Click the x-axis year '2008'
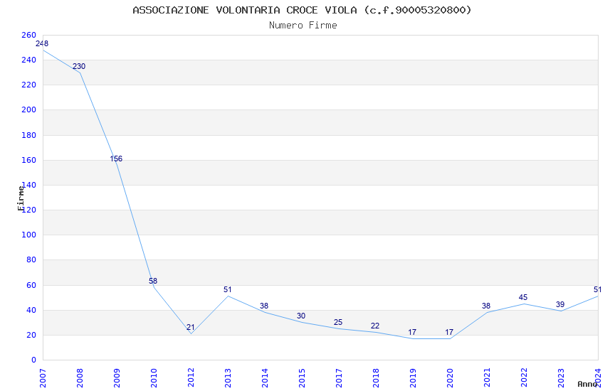This screenshot has height=391, width=605. coord(80,378)
